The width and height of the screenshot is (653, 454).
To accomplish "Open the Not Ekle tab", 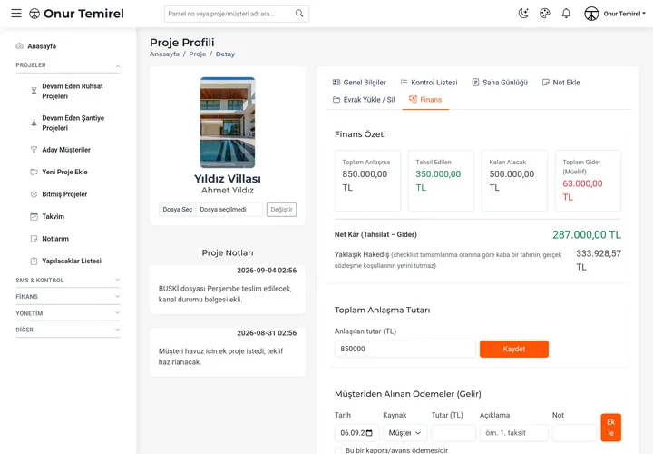I will 561,82.
